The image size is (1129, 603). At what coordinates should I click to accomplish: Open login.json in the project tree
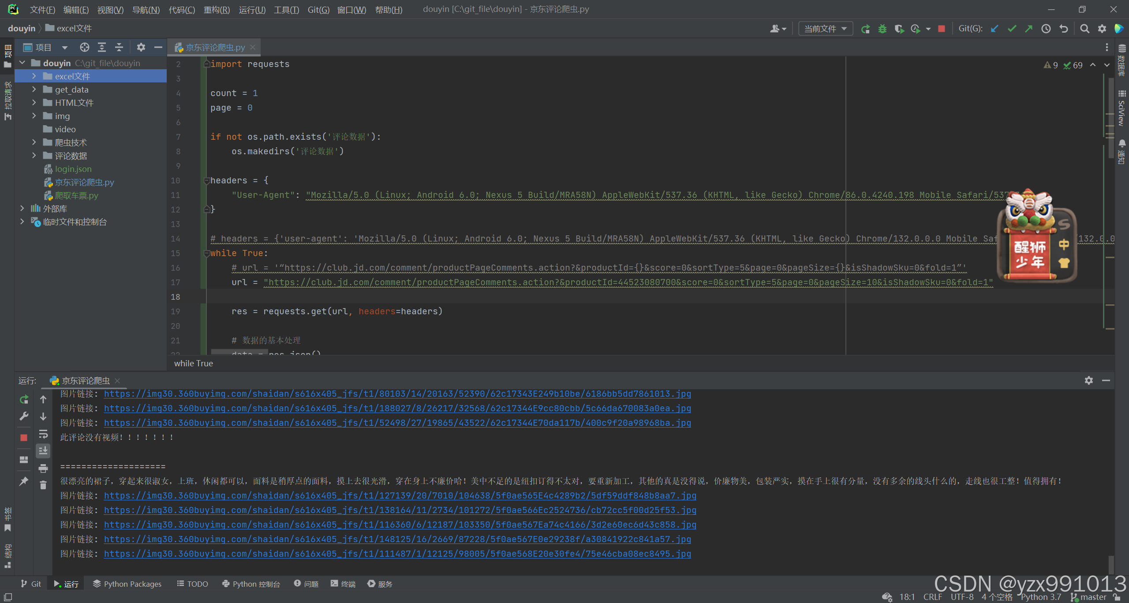point(73,169)
